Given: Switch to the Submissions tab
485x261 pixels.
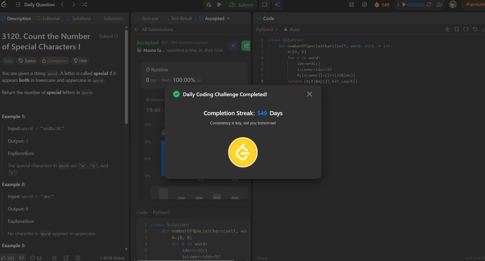Looking at the screenshot, I should pyautogui.click(x=111, y=18).
